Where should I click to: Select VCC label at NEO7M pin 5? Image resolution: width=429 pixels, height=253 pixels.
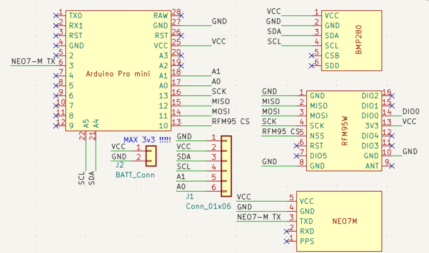pos(244,197)
